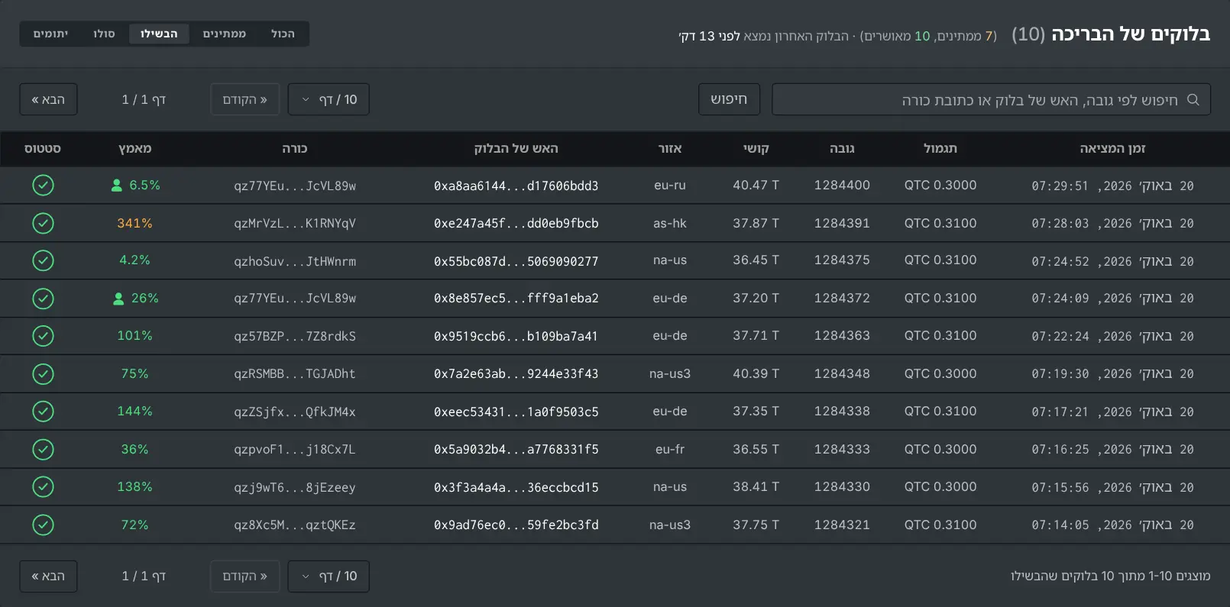Open miner address qzhoSuv...JtHWnrm
This screenshot has height=607, width=1230.
(x=295, y=261)
